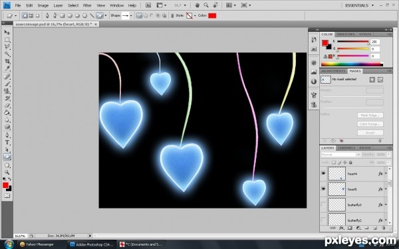Open the ESSENTIALS workspace dropdown

360,5
